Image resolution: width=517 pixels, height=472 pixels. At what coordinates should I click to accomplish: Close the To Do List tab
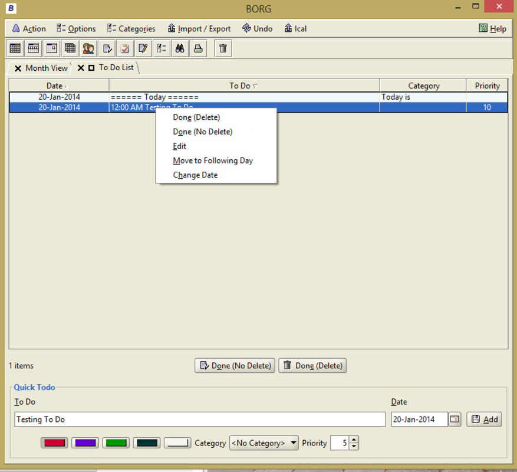81,68
